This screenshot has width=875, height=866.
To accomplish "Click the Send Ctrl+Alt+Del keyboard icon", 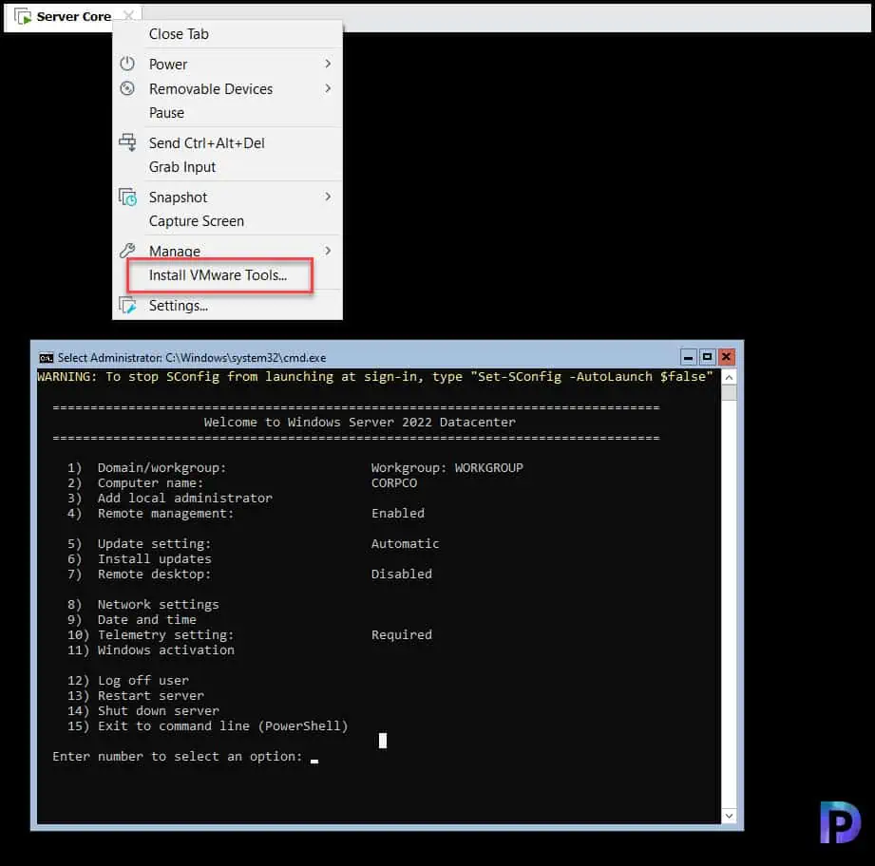I will point(127,142).
